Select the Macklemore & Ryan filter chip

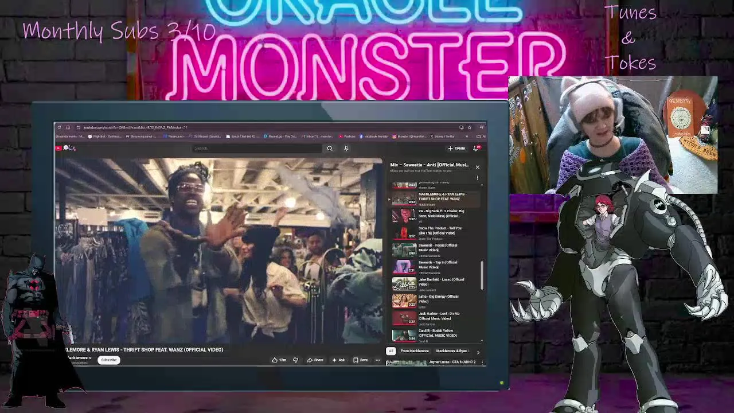453,350
